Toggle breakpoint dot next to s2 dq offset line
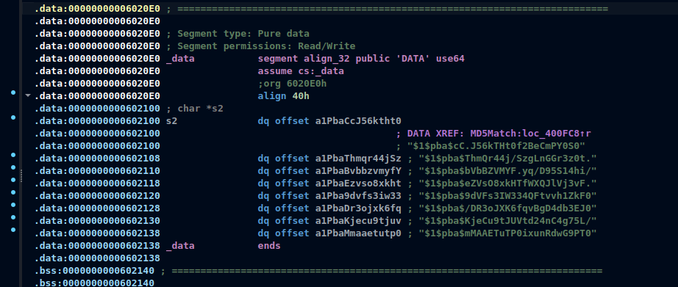678x287 pixels. (13, 117)
